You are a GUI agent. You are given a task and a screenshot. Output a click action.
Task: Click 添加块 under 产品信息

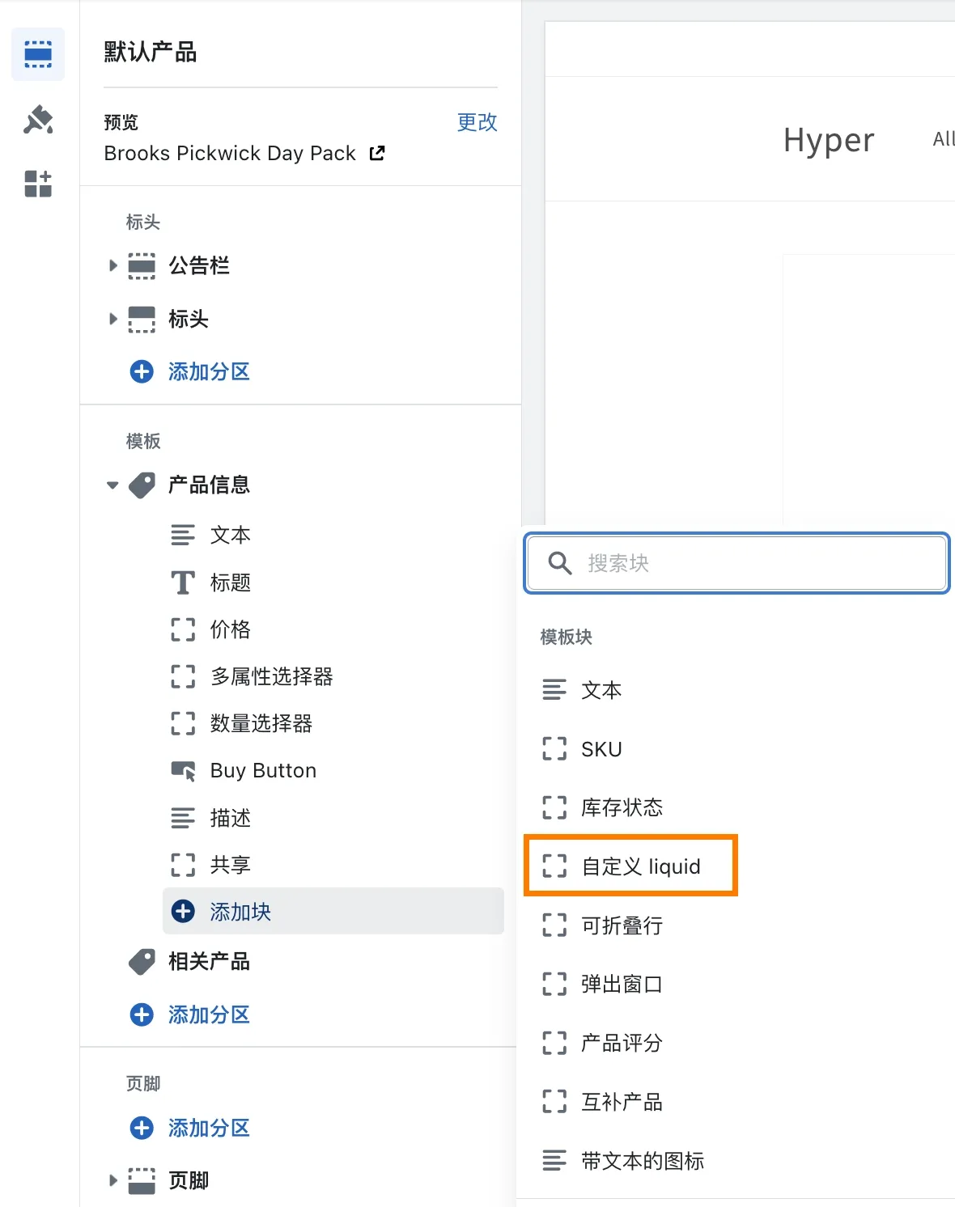[x=240, y=911]
